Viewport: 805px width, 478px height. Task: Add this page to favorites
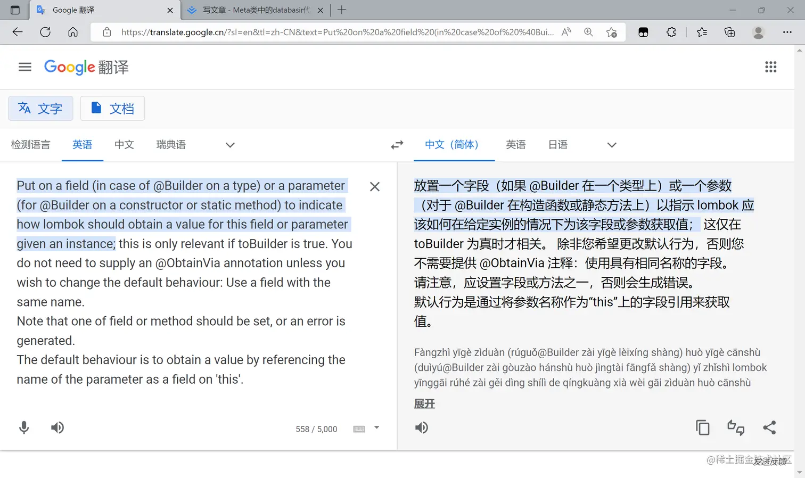point(611,32)
